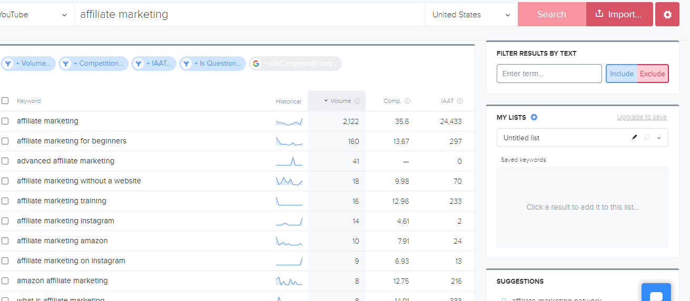The height and width of the screenshot is (301, 690).
Task: Open the United States country dropdown
Action: 471,15
